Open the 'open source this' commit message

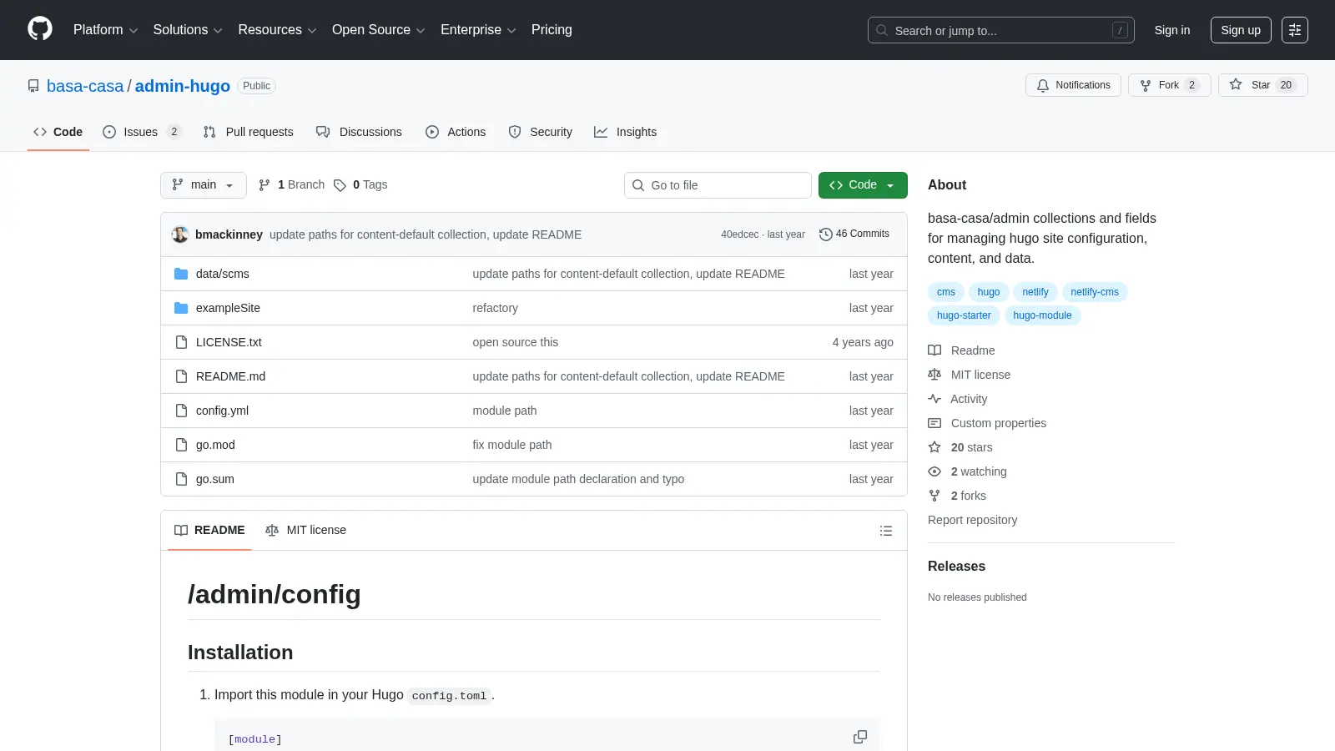click(516, 342)
